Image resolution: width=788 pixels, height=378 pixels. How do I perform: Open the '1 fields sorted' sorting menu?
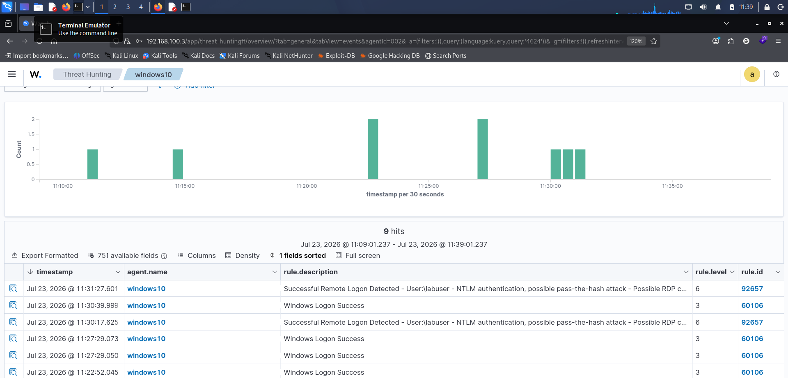tap(298, 255)
